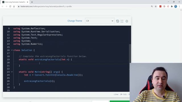Minimize the Chrome window

point(168,2)
